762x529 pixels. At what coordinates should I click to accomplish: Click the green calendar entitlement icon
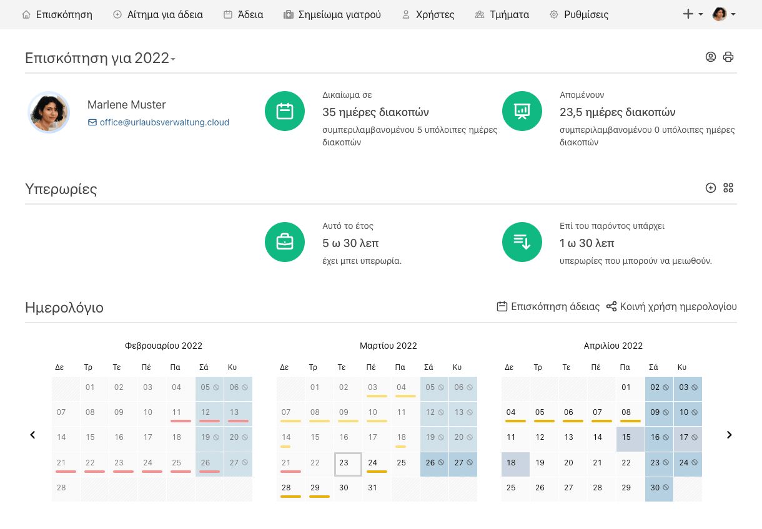click(x=285, y=111)
